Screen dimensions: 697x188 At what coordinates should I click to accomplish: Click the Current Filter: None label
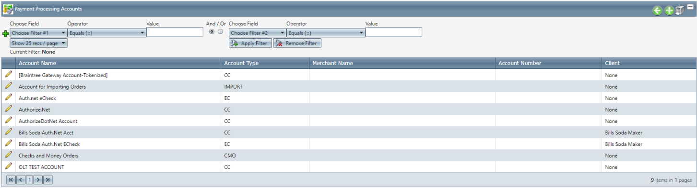[32, 52]
